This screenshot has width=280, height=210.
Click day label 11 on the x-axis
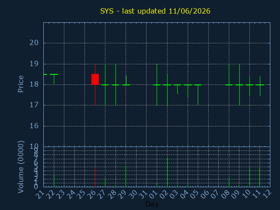click(x=257, y=194)
